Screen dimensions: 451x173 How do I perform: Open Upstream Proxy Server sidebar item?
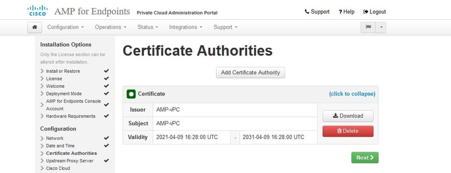click(70, 161)
